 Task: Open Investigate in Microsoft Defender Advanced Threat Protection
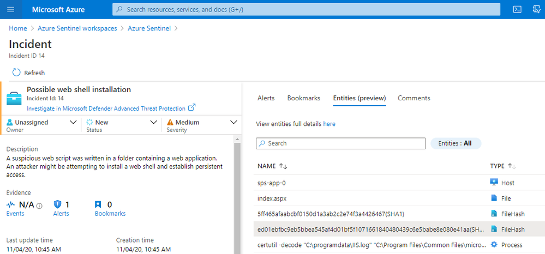coord(106,108)
